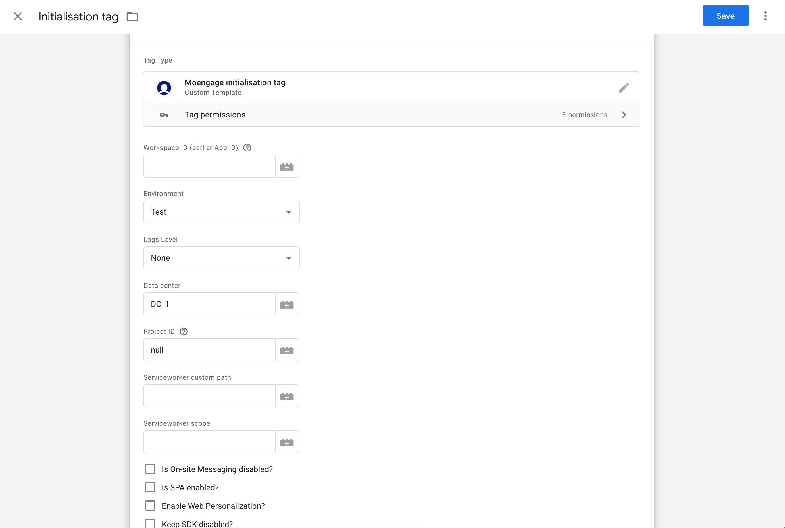Insert variable for Serviceworker scope field
This screenshot has width=785, height=528.
click(x=287, y=442)
